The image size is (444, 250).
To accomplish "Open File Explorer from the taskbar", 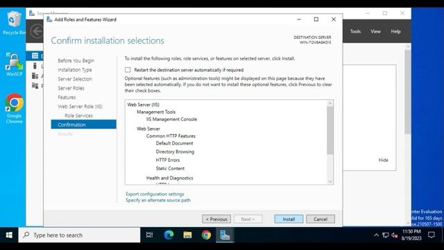I will (187, 235).
